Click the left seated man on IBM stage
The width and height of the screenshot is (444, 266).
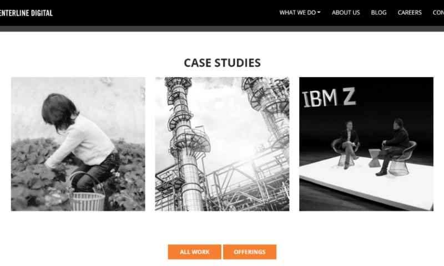coord(348,144)
